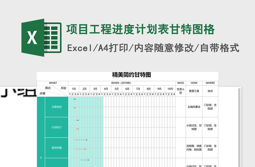Select the long grey dashed arrow in 现状把握 row

point(81,140)
